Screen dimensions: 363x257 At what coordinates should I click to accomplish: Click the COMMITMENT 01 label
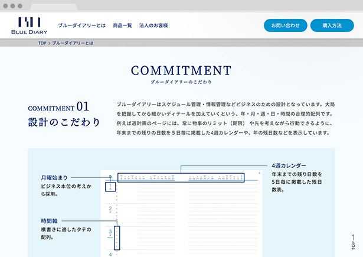coord(58,107)
